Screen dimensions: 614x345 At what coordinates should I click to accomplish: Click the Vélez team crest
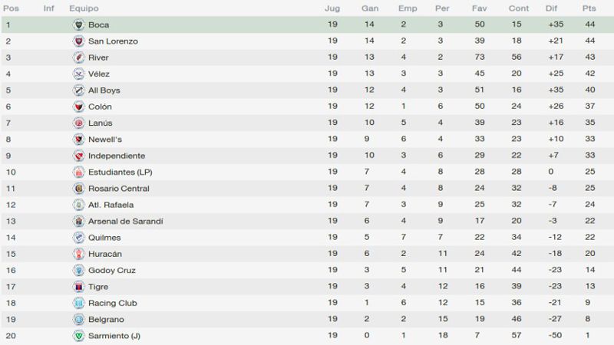pos(79,74)
